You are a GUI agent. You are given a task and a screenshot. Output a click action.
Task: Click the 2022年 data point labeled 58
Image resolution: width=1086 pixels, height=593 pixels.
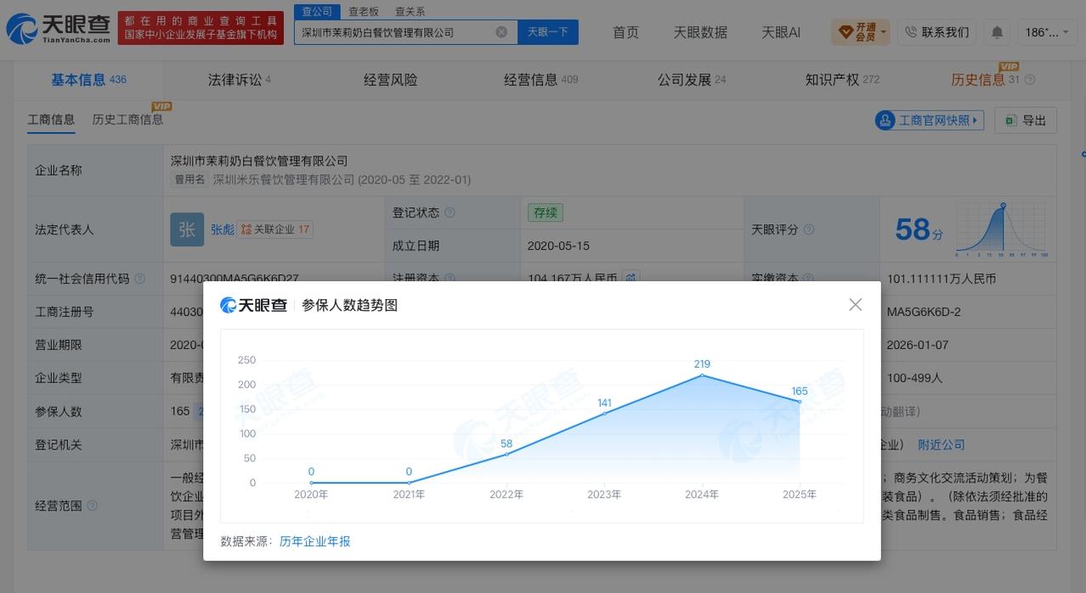coord(506,454)
